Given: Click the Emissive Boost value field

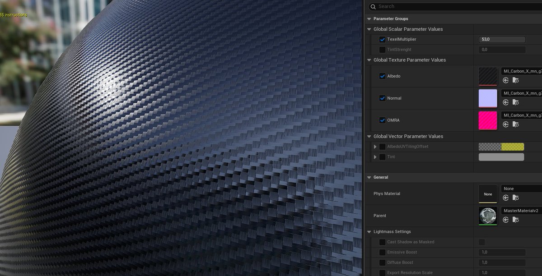Looking at the screenshot, I should click(502, 253).
